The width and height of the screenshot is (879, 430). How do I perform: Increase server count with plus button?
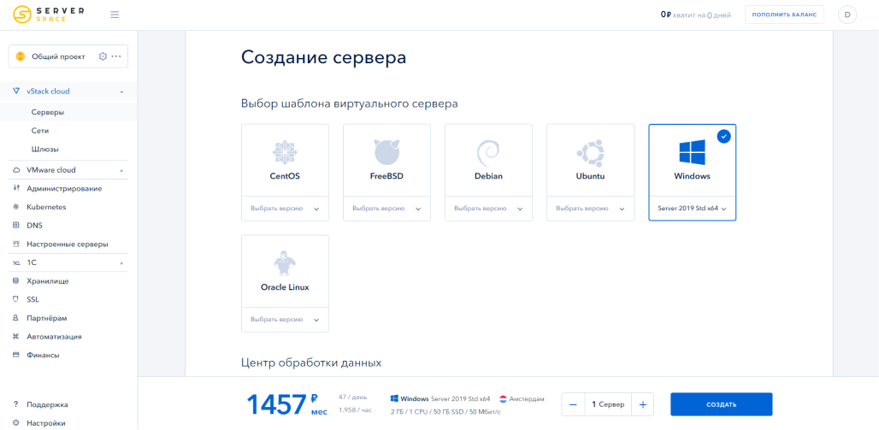pos(642,404)
